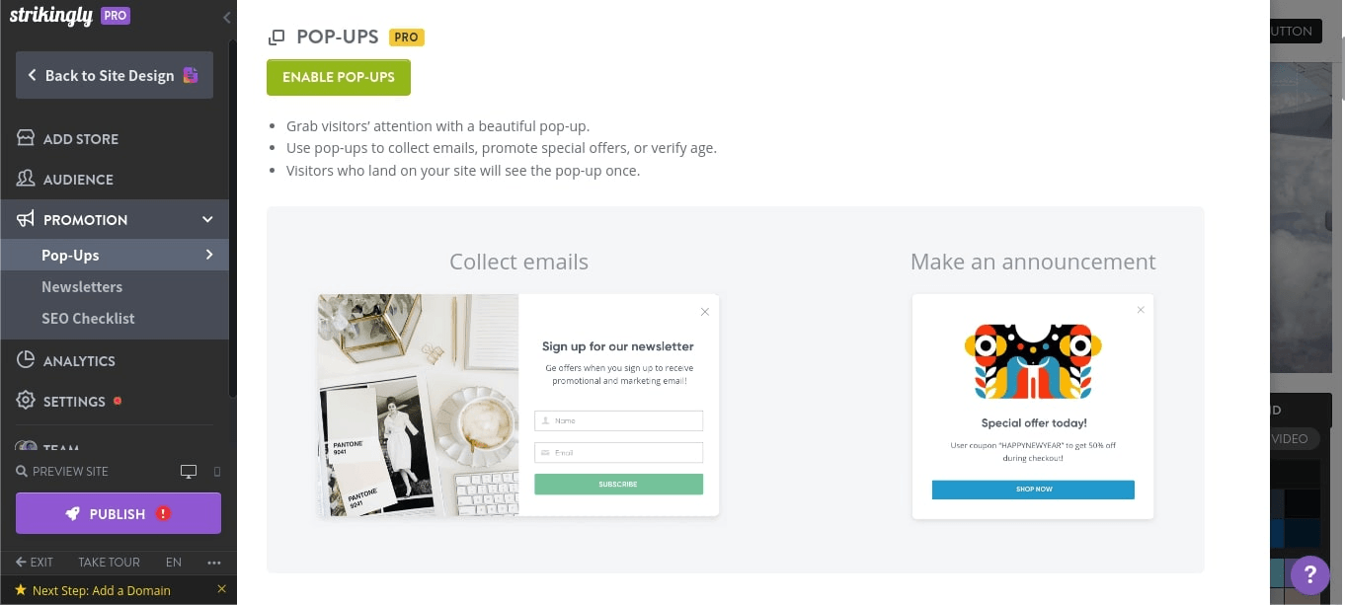Open the SEO Checklist entry
This screenshot has height=605, width=1345.
pos(88,318)
